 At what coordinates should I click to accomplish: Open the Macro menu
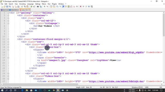44,4
